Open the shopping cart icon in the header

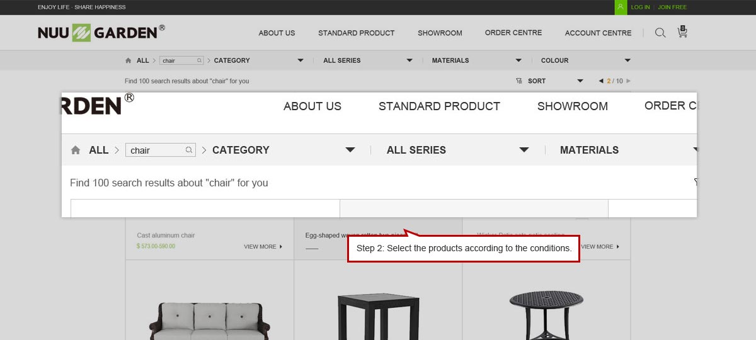click(x=682, y=31)
